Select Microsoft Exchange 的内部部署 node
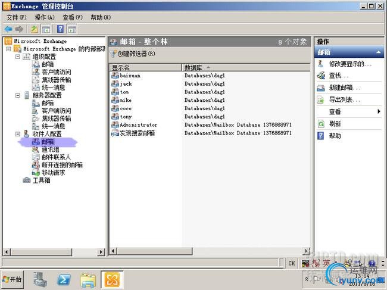This screenshot has width=387, height=290. pyautogui.click(x=64, y=49)
